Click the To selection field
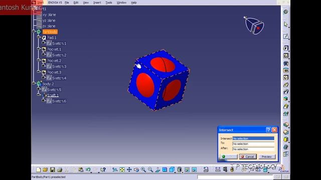This screenshot has height=180, width=321. 253,143
